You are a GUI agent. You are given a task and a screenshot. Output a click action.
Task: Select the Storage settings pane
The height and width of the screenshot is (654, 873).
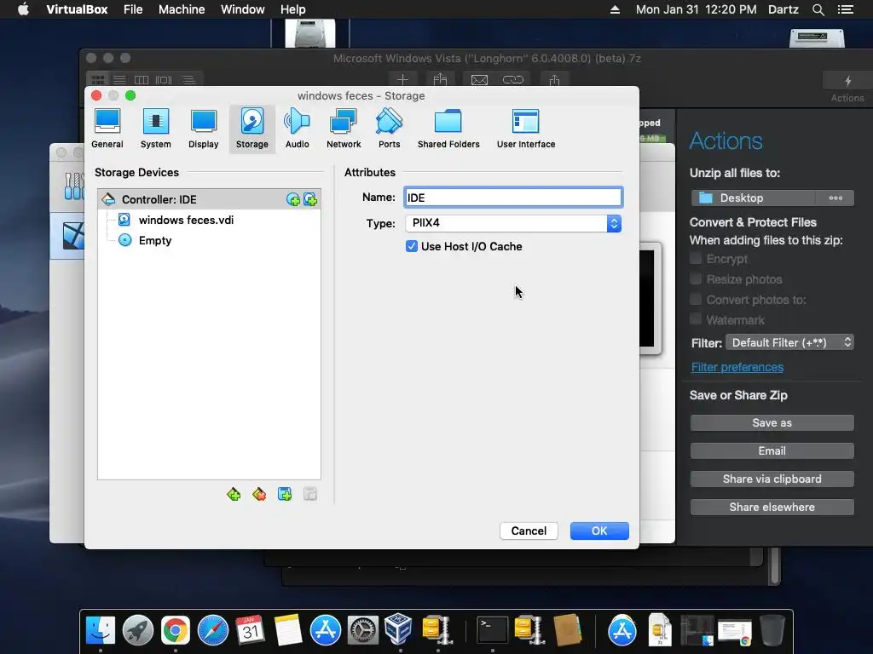tap(251, 129)
